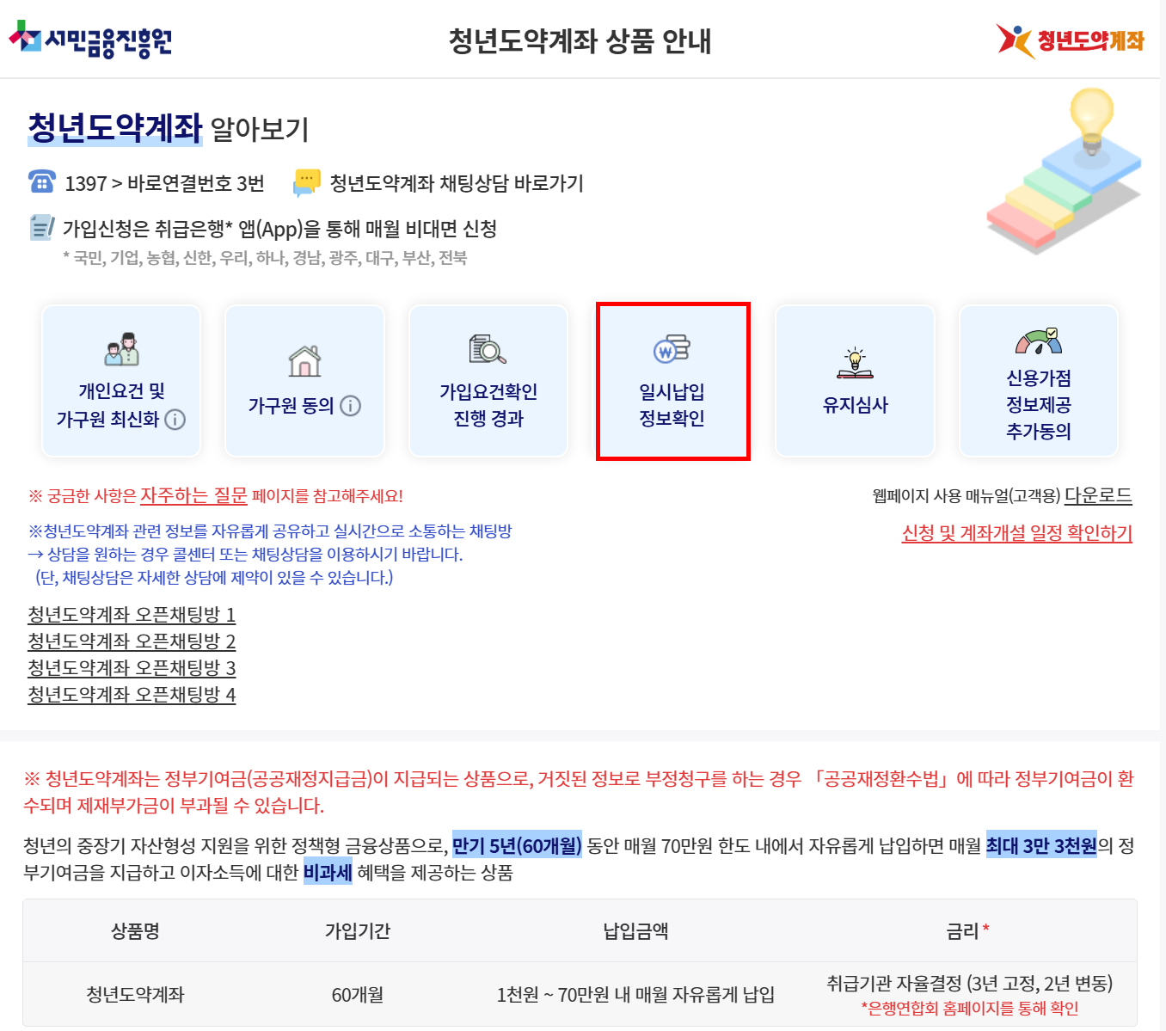Click the document icon beside 가입신청은 취급은행
Viewport: 1166px width, 1031px height.
pyautogui.click(x=41, y=228)
